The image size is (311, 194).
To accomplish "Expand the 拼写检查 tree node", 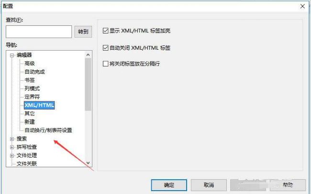I will click(x=12, y=147).
